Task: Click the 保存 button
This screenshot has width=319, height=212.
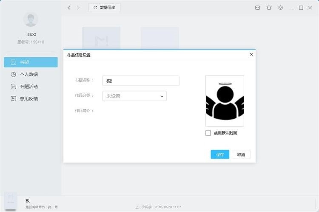Action: coord(220,155)
